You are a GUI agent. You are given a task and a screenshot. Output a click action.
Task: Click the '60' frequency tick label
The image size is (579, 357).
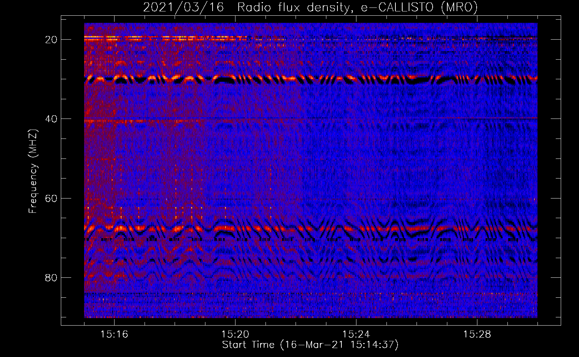[x=51, y=198]
